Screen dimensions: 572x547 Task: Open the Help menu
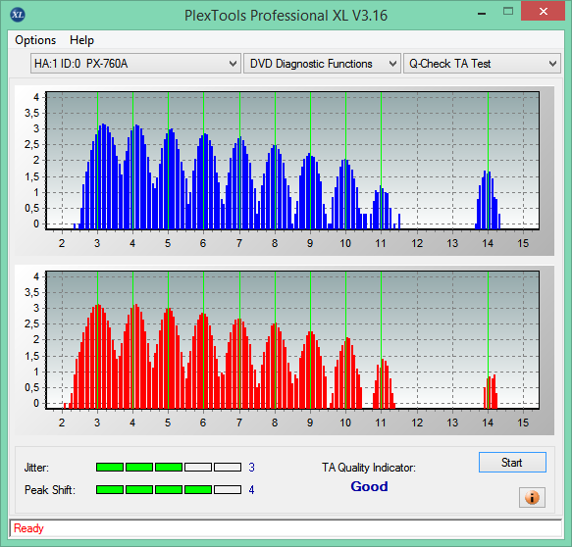click(x=81, y=40)
